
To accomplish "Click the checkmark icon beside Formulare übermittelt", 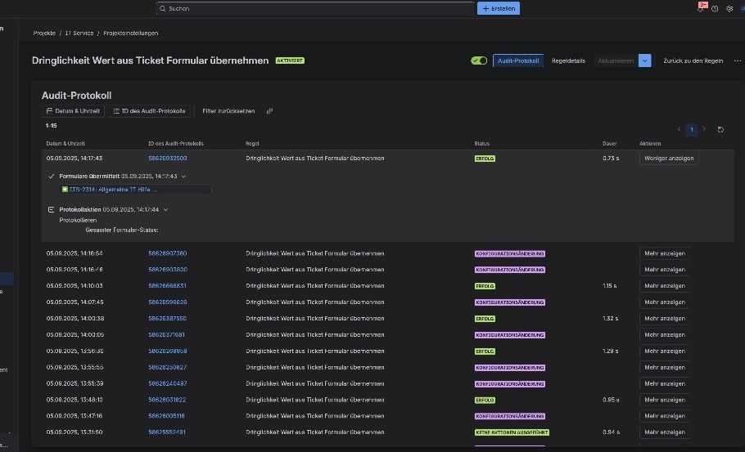I will [52, 176].
